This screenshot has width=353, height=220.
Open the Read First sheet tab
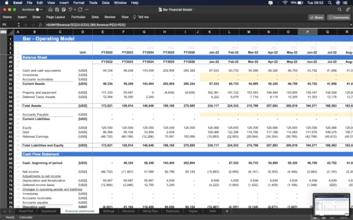coord(26,211)
